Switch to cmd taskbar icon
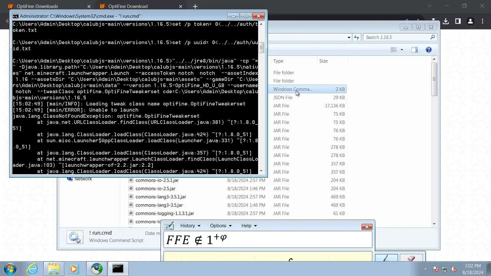 (118, 269)
